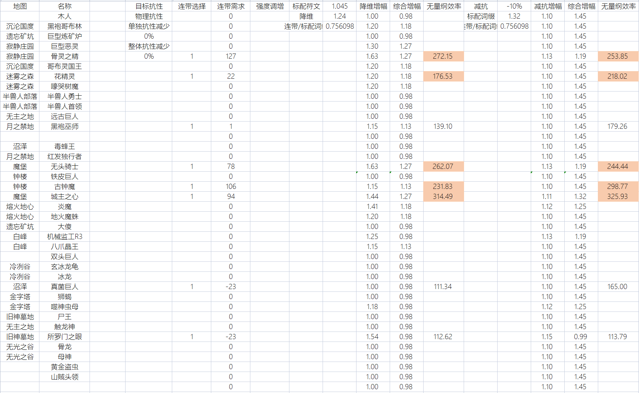
Task: Select the 强度调增 header cell
Action: [x=270, y=6]
